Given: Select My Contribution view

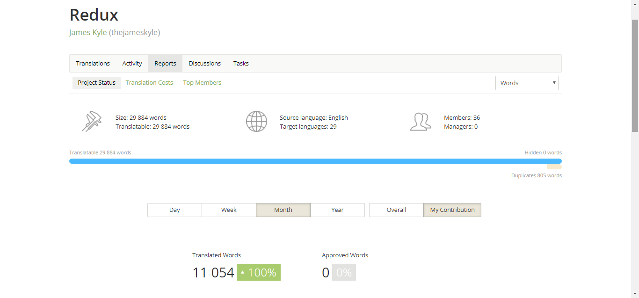Looking at the screenshot, I should (x=452, y=210).
